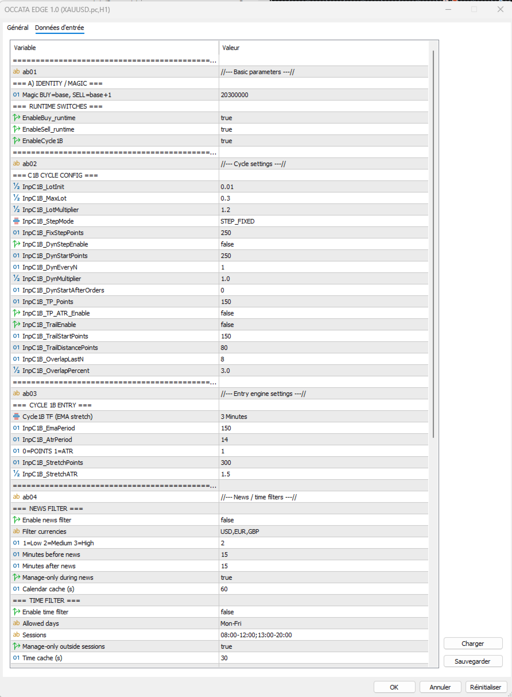The image size is (512, 697).
Task: Open the InpC1B_StepMode STEP_FIXED dropdown value
Action: 238,221
